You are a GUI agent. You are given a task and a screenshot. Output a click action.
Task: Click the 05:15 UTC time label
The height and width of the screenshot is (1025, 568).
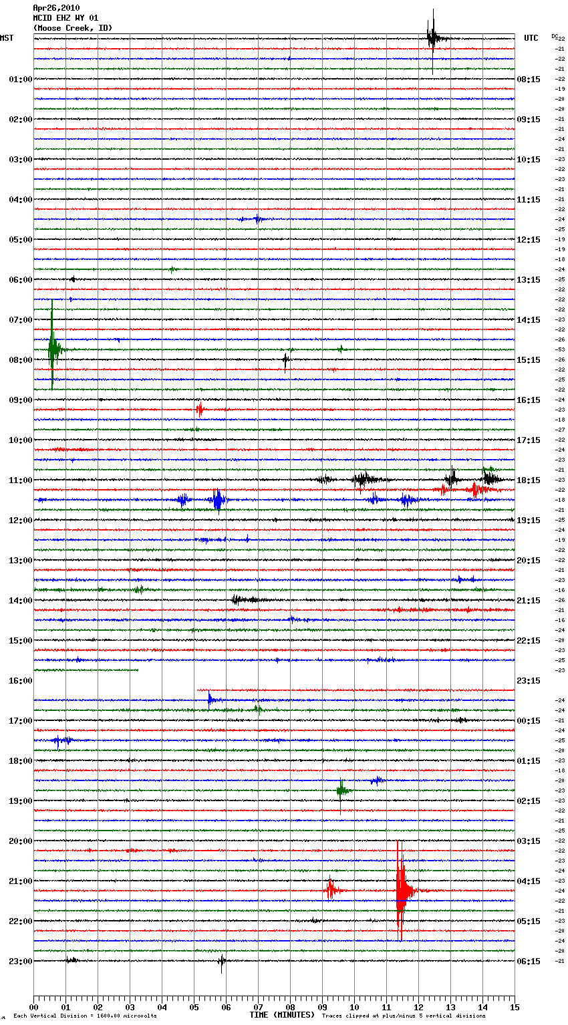[529, 921]
